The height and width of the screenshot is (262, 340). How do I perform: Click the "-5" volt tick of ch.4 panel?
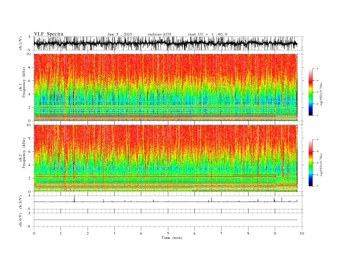click(x=29, y=226)
